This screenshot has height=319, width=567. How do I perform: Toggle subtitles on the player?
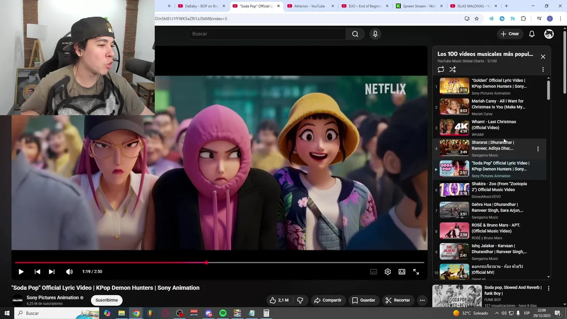[x=373, y=272]
